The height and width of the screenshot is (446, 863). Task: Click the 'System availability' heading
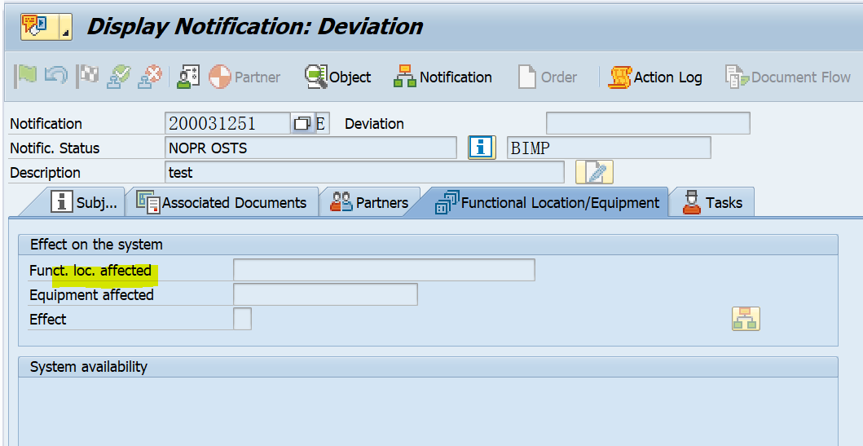(x=89, y=367)
